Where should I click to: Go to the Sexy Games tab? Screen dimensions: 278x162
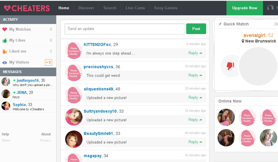coord(166,8)
